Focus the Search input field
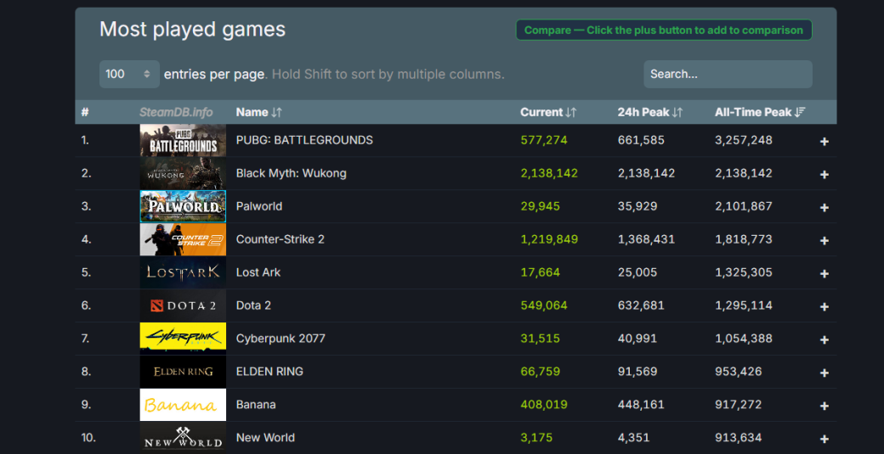This screenshot has width=884, height=454. click(728, 75)
